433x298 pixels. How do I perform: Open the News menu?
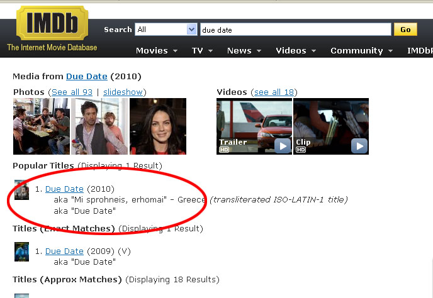(244, 50)
